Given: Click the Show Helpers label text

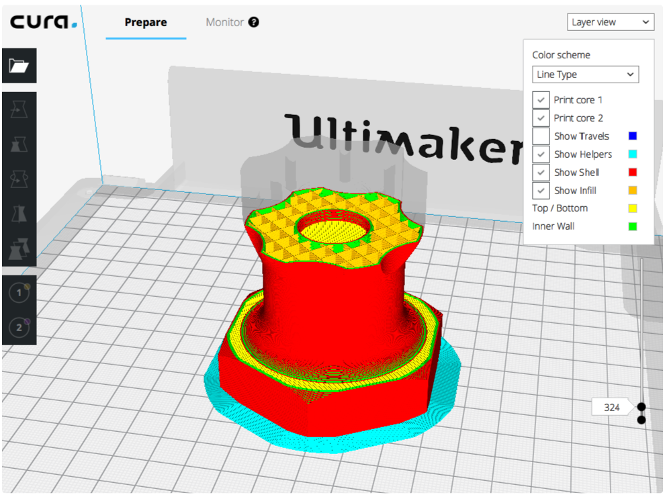Looking at the screenshot, I should point(583,154).
